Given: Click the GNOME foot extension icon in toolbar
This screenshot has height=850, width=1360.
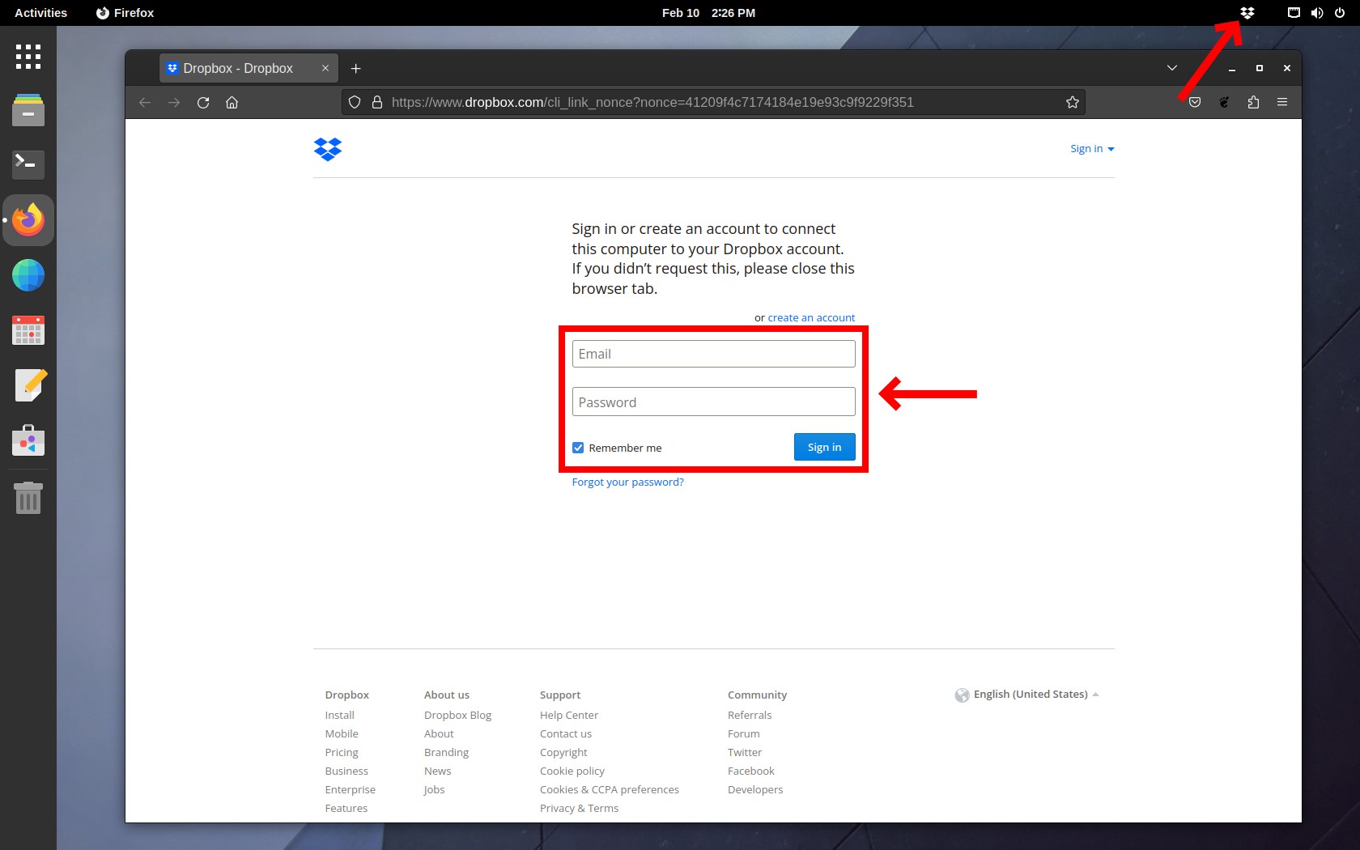Looking at the screenshot, I should (x=1224, y=103).
